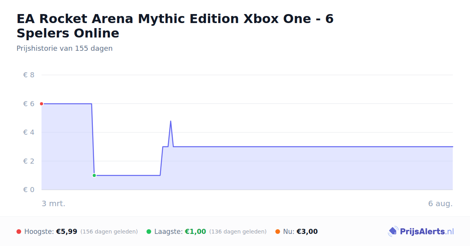Click the € 4 axis label
Image resolution: width=470 pixels, height=246 pixels.
click(29, 132)
